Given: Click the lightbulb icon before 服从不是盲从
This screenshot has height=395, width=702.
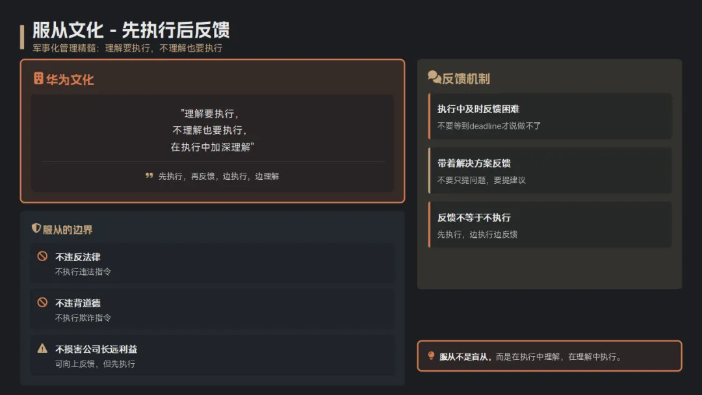Looking at the screenshot, I should tap(431, 355).
